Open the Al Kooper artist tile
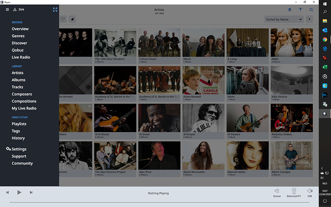 [203, 121]
